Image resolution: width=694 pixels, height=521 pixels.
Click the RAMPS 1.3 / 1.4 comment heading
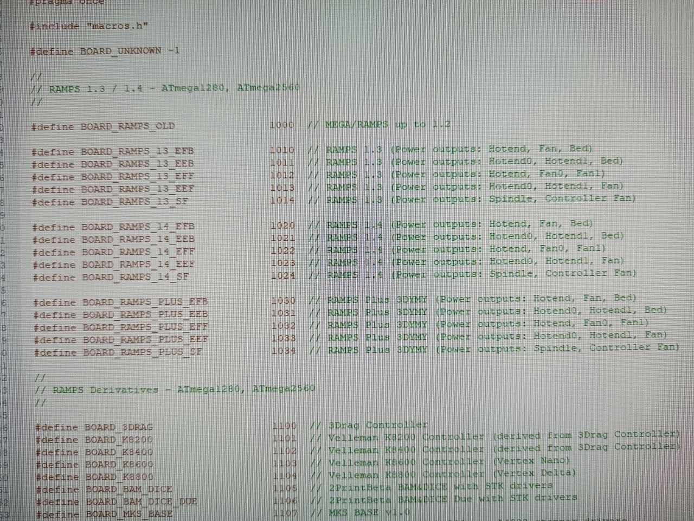click(165, 88)
